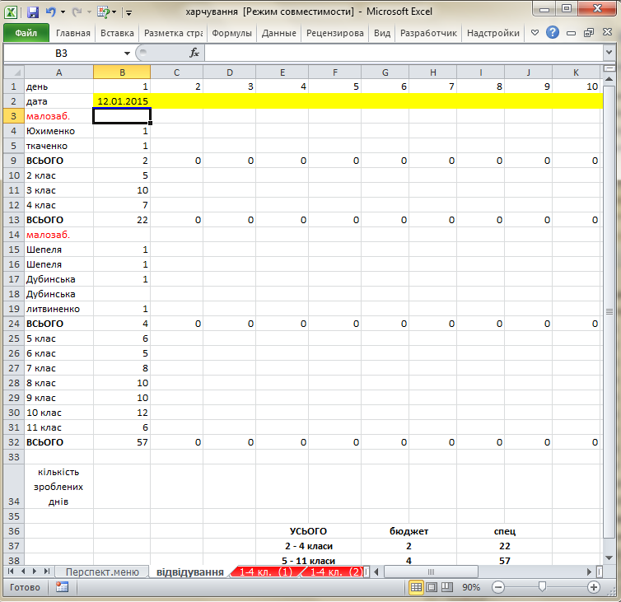
Task: Open the Разметка страницы ribbon tab
Action: pos(174,33)
